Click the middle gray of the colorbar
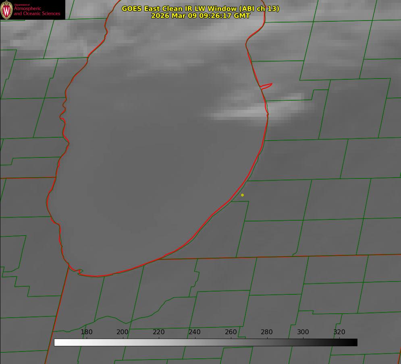This screenshot has width=401, height=364. 206,343
